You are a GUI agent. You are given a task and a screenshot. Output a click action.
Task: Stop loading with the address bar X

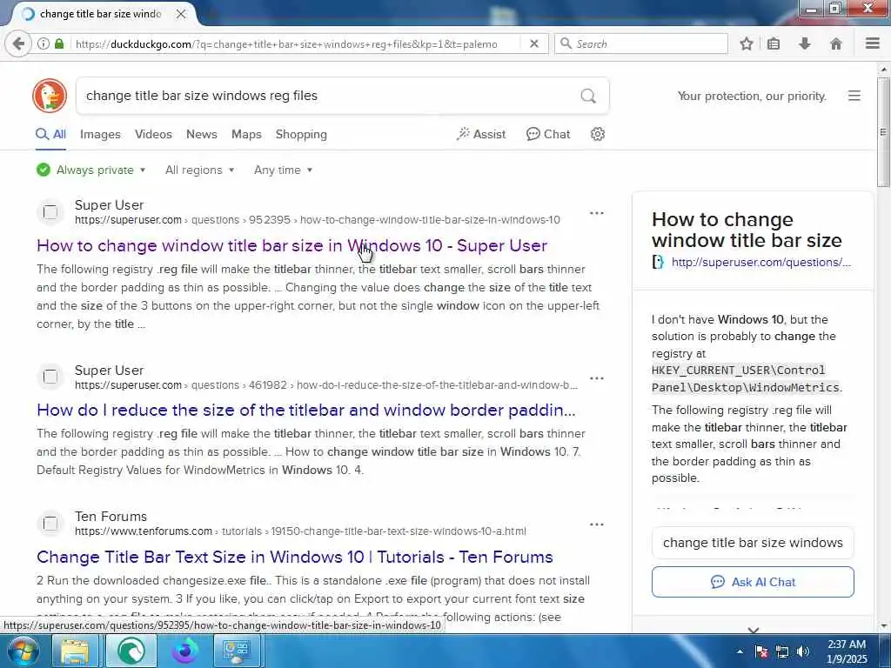coord(534,43)
